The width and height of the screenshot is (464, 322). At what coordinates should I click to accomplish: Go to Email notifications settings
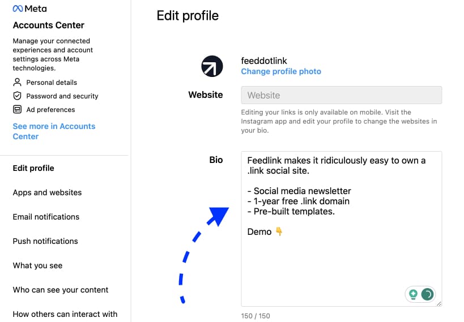click(46, 217)
